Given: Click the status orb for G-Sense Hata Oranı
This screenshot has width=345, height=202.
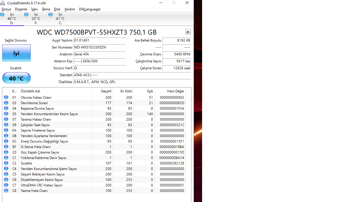Looking at the screenshot, I should coord(6,147).
